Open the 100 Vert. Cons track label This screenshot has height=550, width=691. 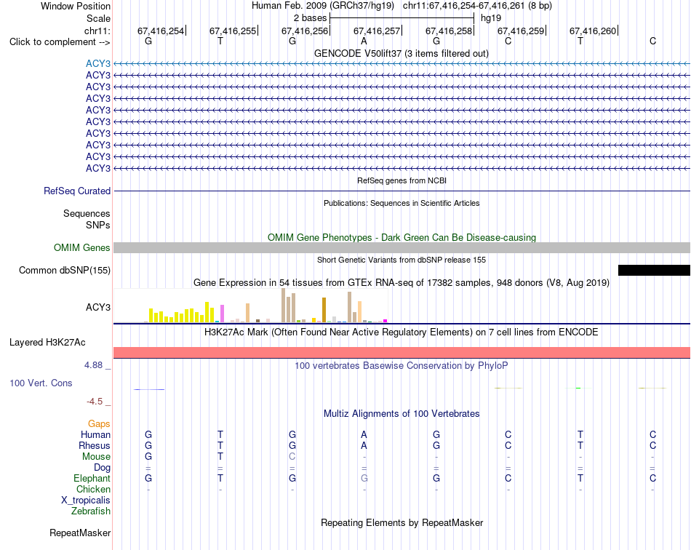(41, 383)
